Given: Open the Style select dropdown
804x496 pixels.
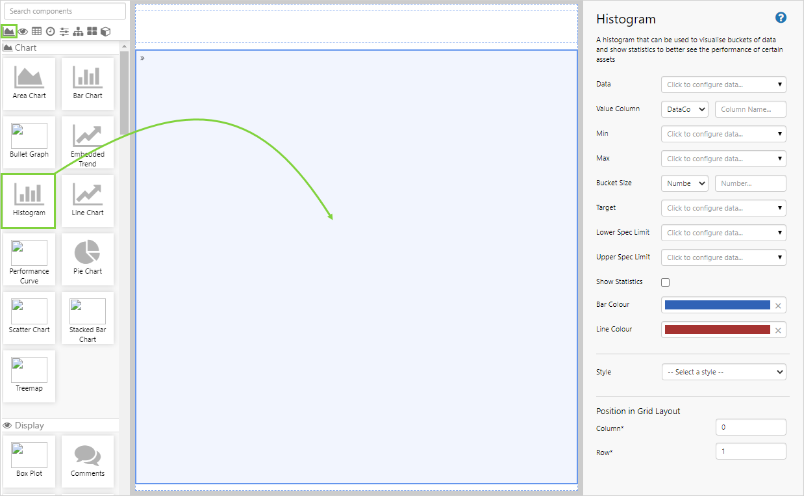Looking at the screenshot, I should point(723,372).
